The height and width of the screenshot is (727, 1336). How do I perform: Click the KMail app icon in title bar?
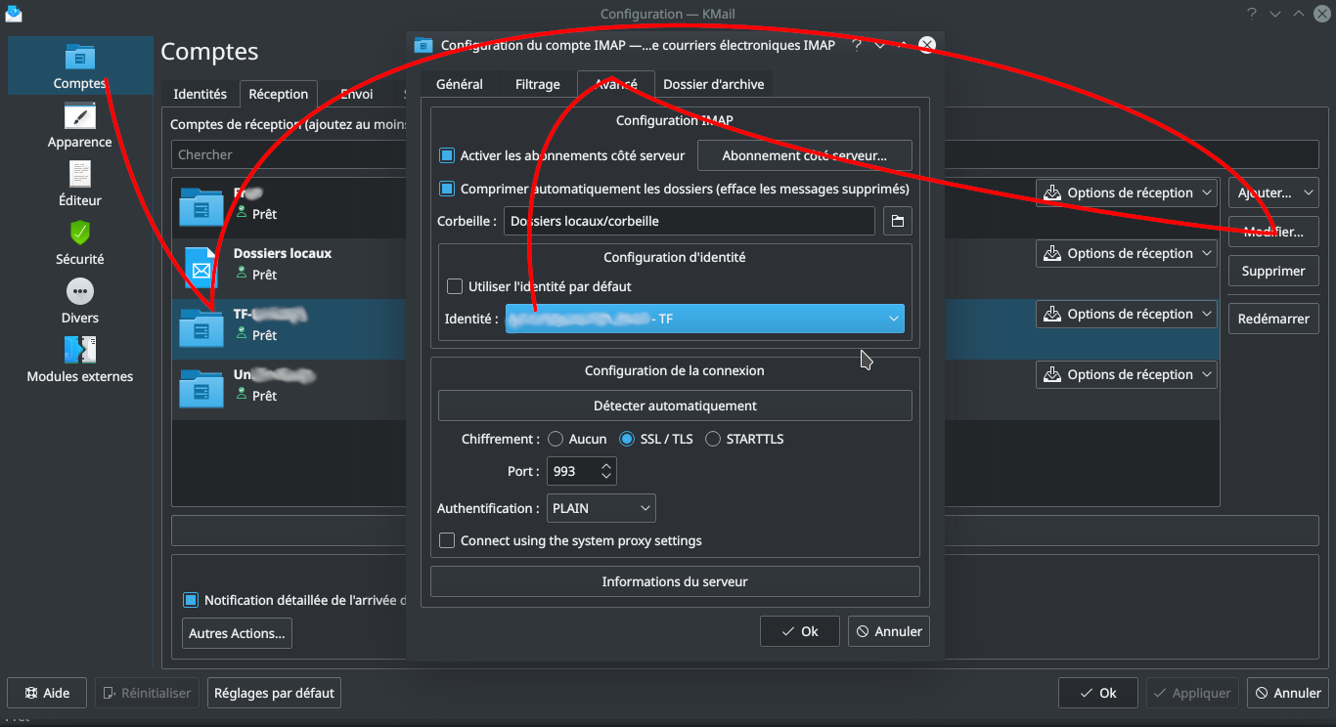pos(14,14)
